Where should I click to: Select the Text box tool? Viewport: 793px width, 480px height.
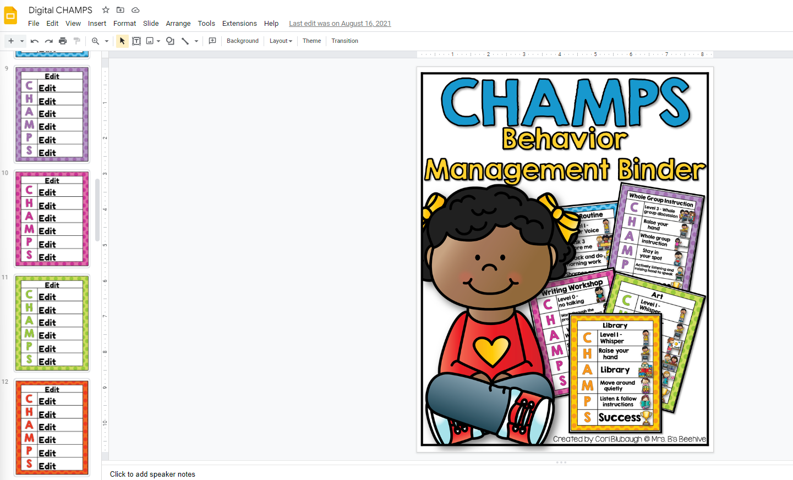click(136, 41)
